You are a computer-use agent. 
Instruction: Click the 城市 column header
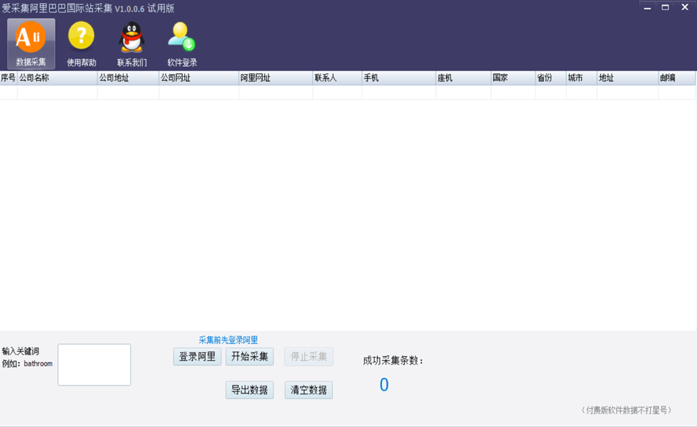(582, 78)
